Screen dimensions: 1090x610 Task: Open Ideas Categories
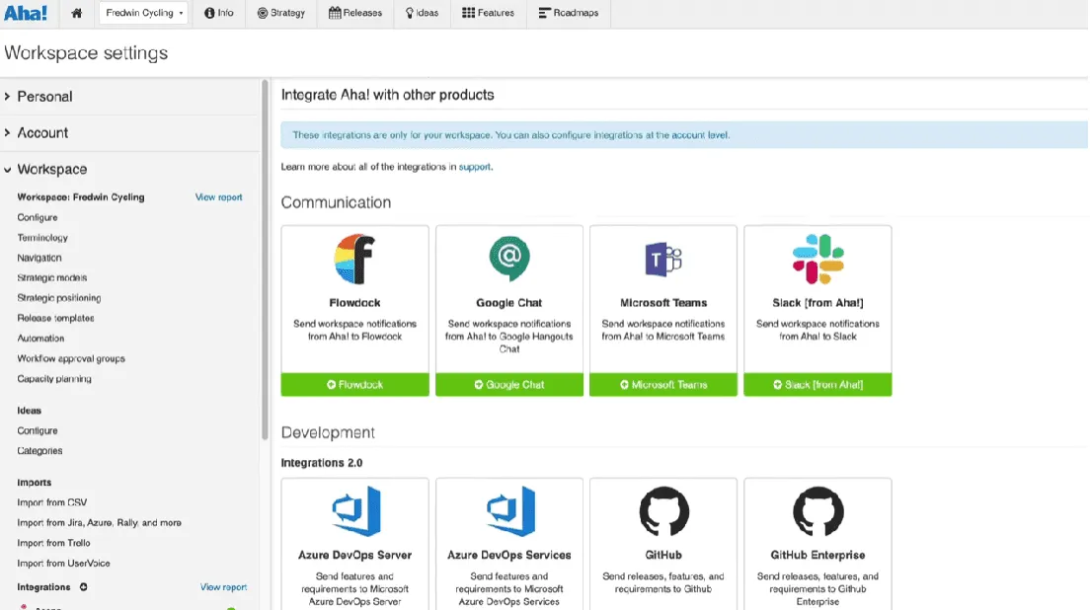click(39, 451)
